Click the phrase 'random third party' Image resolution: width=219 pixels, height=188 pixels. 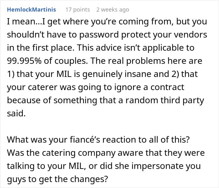pos(165,100)
